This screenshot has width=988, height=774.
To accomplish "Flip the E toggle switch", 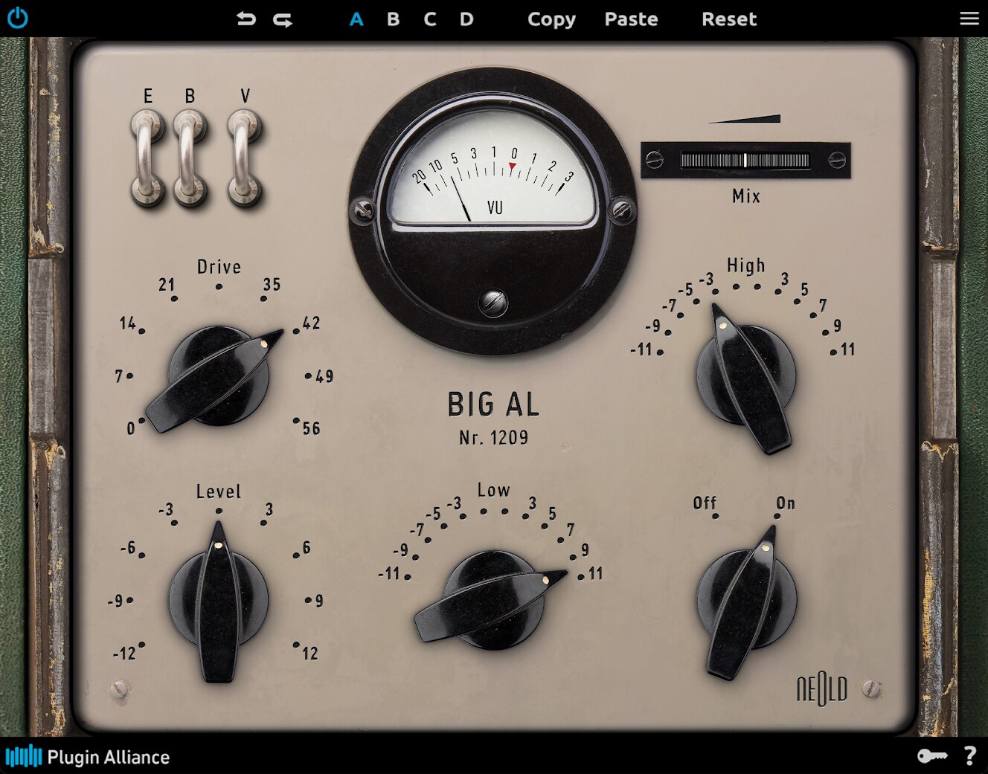I will pos(147,158).
